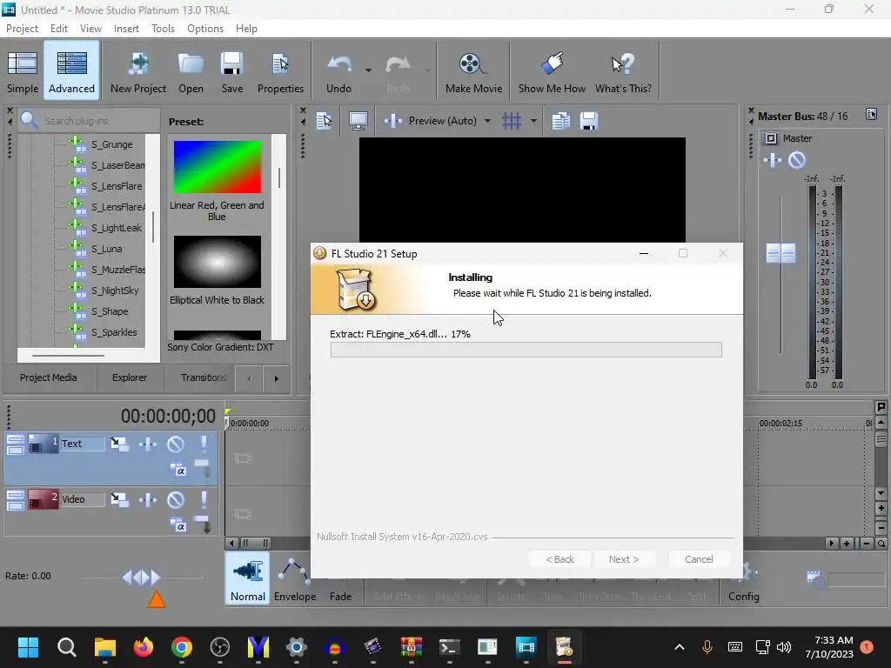Image resolution: width=891 pixels, height=668 pixels.
Task: Click the Search plug-ins field
Action: [88, 120]
